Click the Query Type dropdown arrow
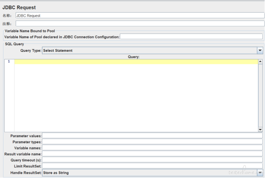Viewport: 265px width, 178px height. pos(260,50)
